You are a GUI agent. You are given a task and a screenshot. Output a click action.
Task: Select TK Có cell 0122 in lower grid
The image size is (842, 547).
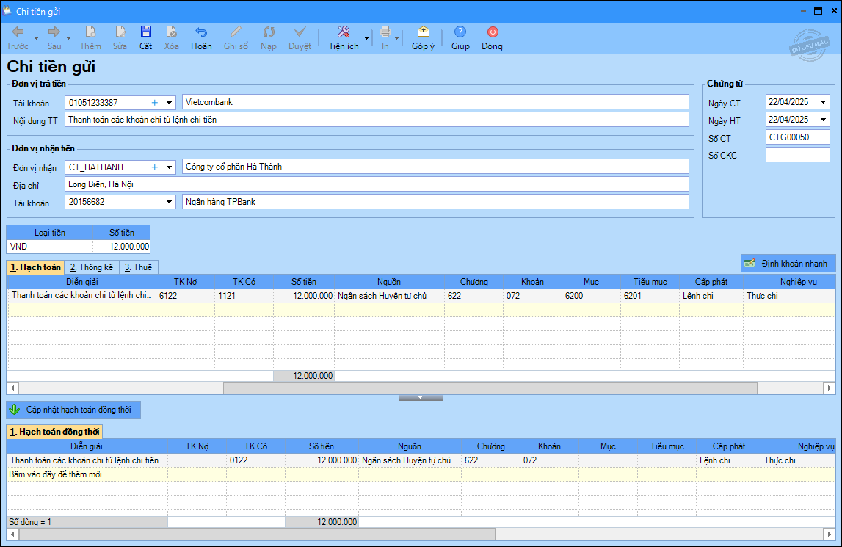click(255, 460)
